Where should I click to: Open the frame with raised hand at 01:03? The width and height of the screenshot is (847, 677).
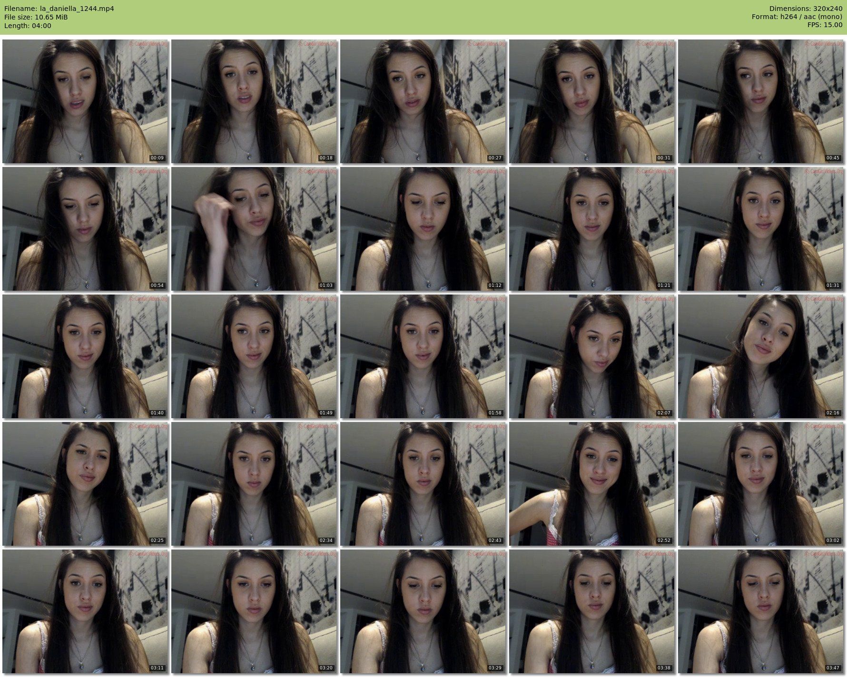(254, 229)
